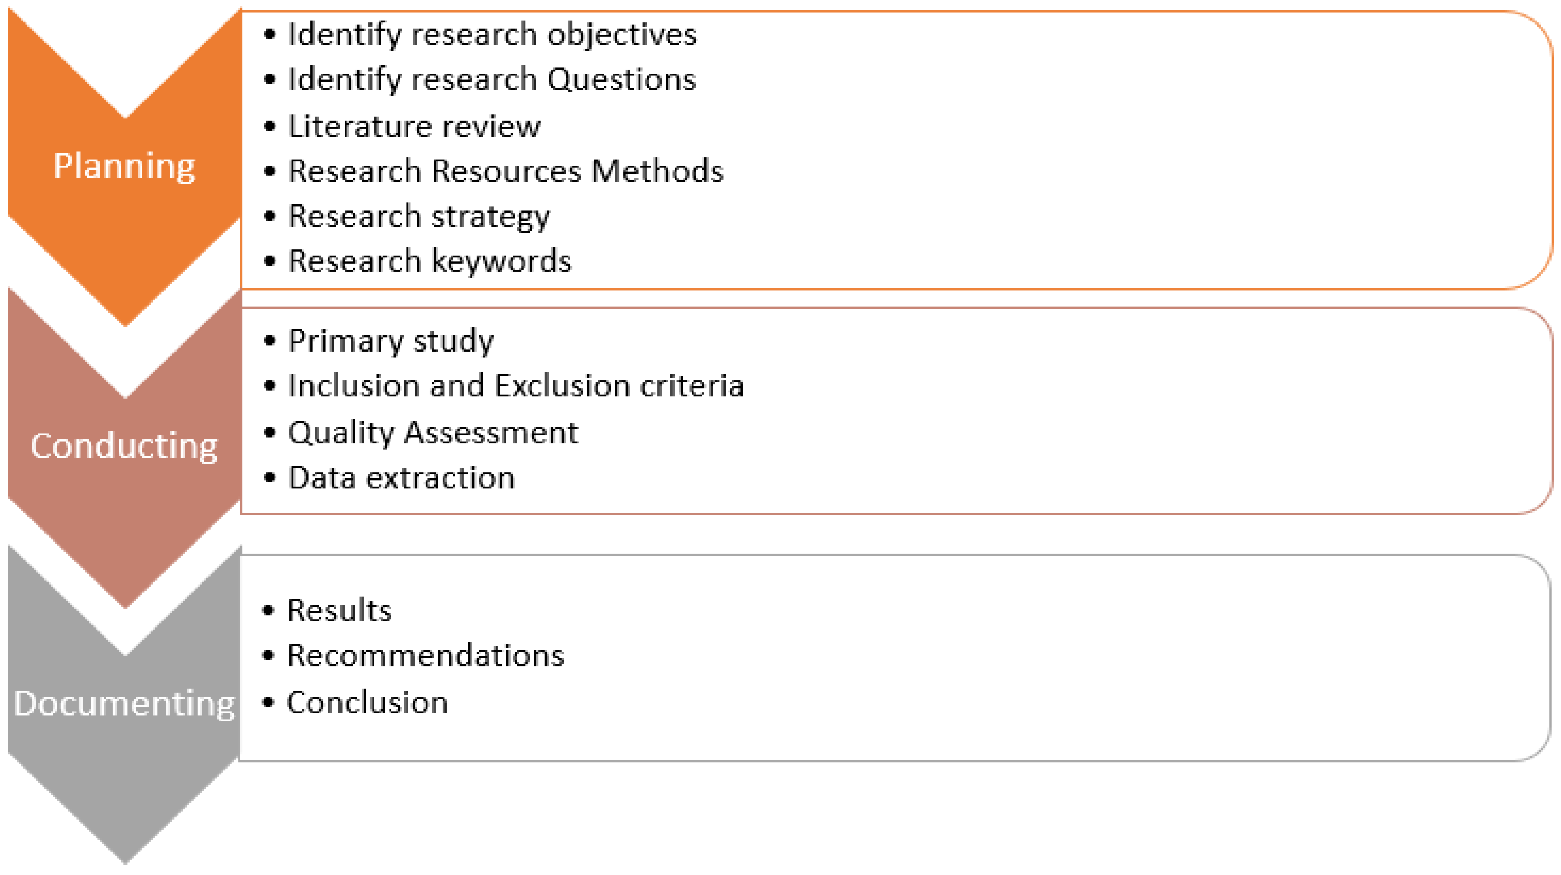Click the 'Data extraction' bullet
This screenshot has height=875, width=1561.
(x=402, y=478)
